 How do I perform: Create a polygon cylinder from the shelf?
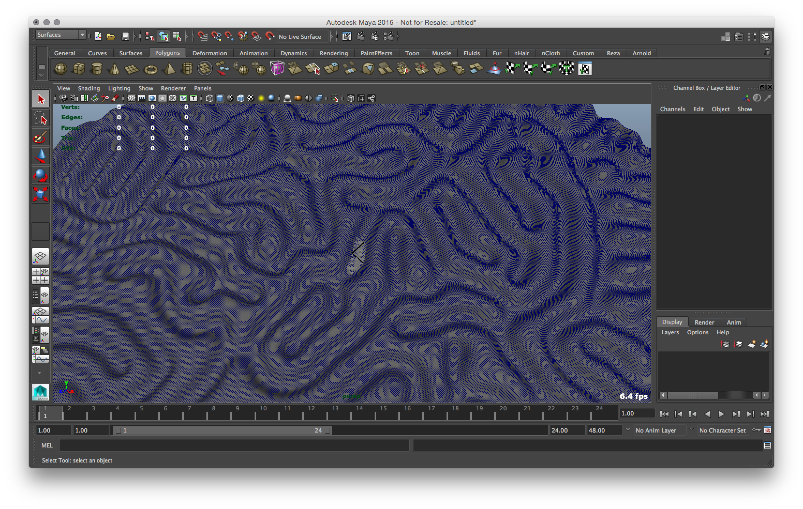click(x=97, y=69)
